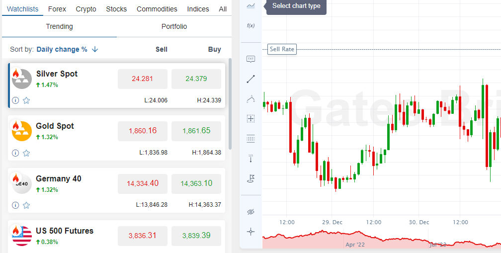Viewport: 501px width, 253px height.
Task: Open the Portfolio tab
Action: [x=174, y=26]
